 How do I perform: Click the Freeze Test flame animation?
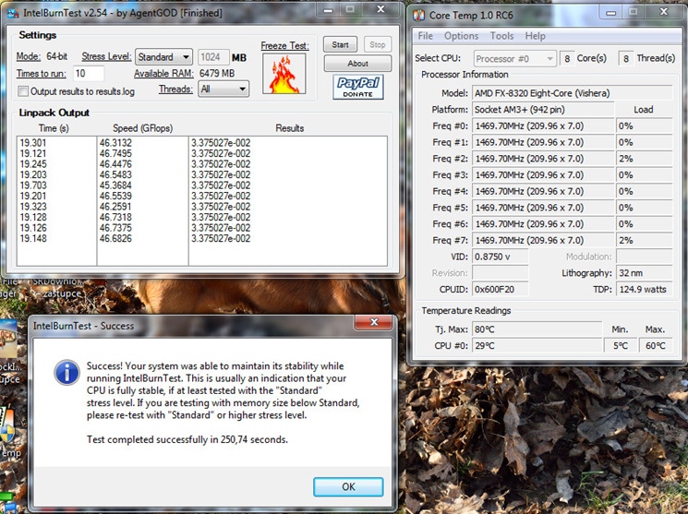pos(284,74)
